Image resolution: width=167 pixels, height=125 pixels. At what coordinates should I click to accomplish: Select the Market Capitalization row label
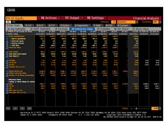coord(16,36)
